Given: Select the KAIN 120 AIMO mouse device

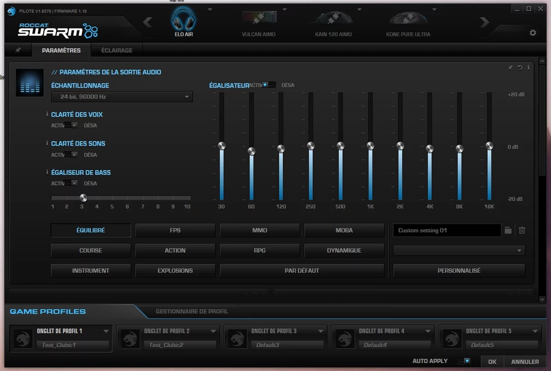Looking at the screenshot, I should (333, 18).
